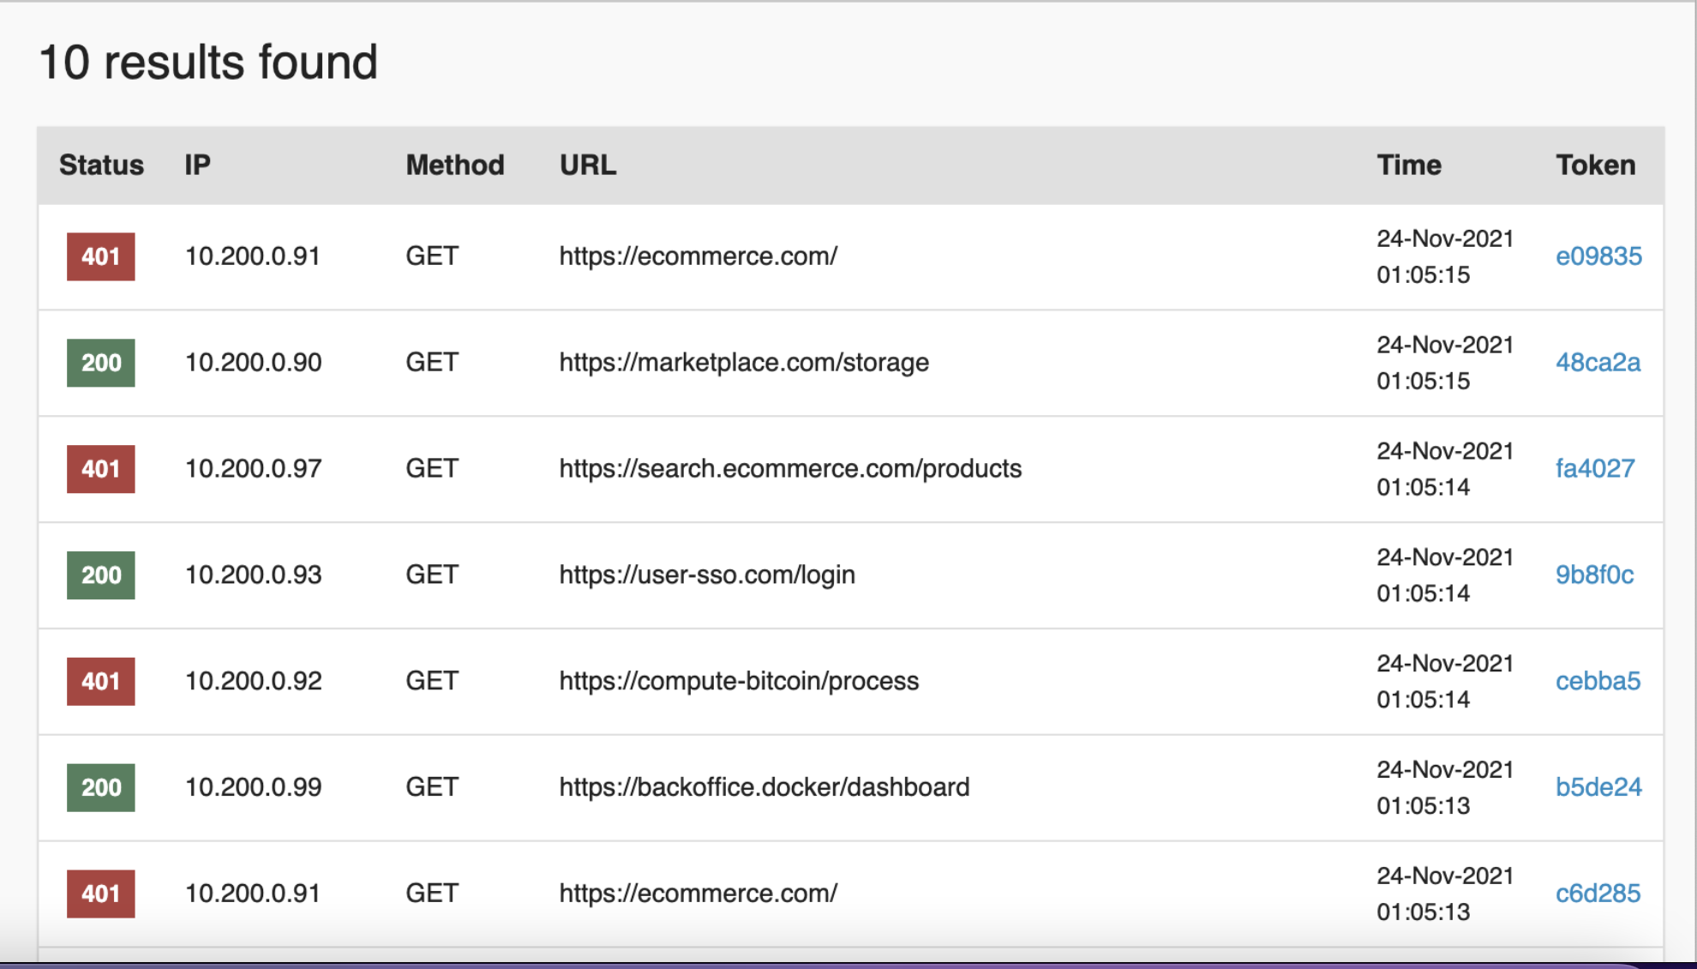Screen dimensions: 1697x969
Task: Click 401 badge for compute-bitcoin/process row
Action: pyautogui.click(x=101, y=681)
